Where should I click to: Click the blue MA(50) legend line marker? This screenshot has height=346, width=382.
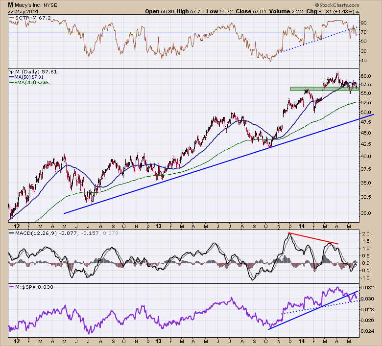tap(11, 77)
